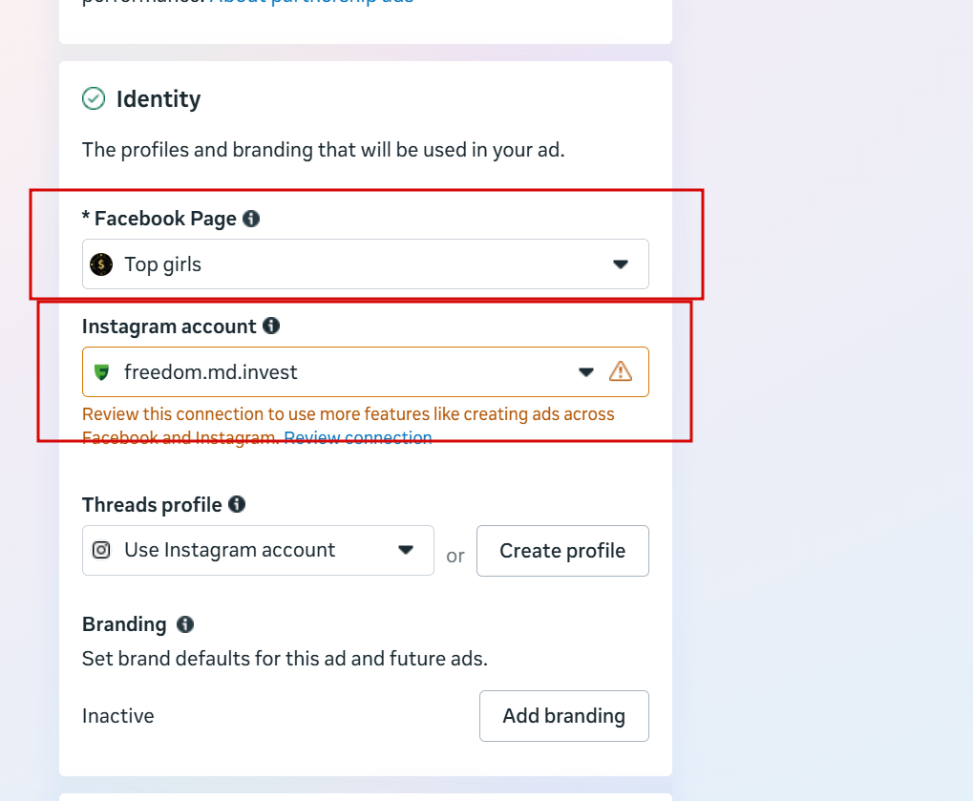The width and height of the screenshot is (973, 801).
Task: Open the About partnership ads link
Action: tap(312, 2)
